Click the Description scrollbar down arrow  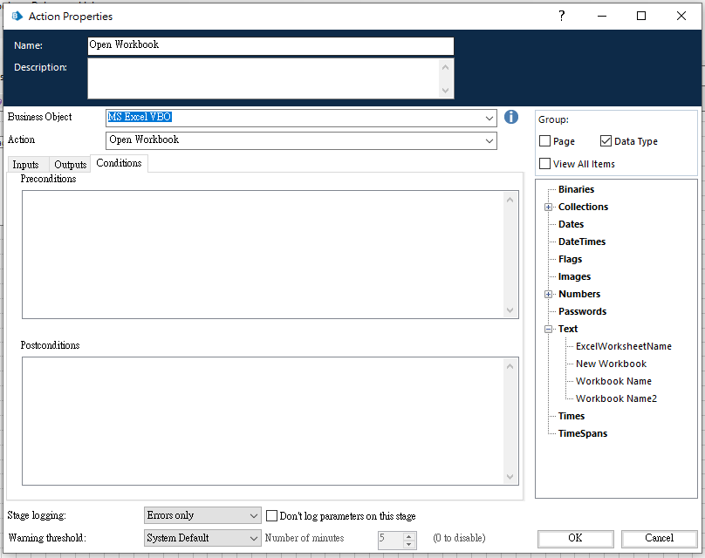[445, 91]
